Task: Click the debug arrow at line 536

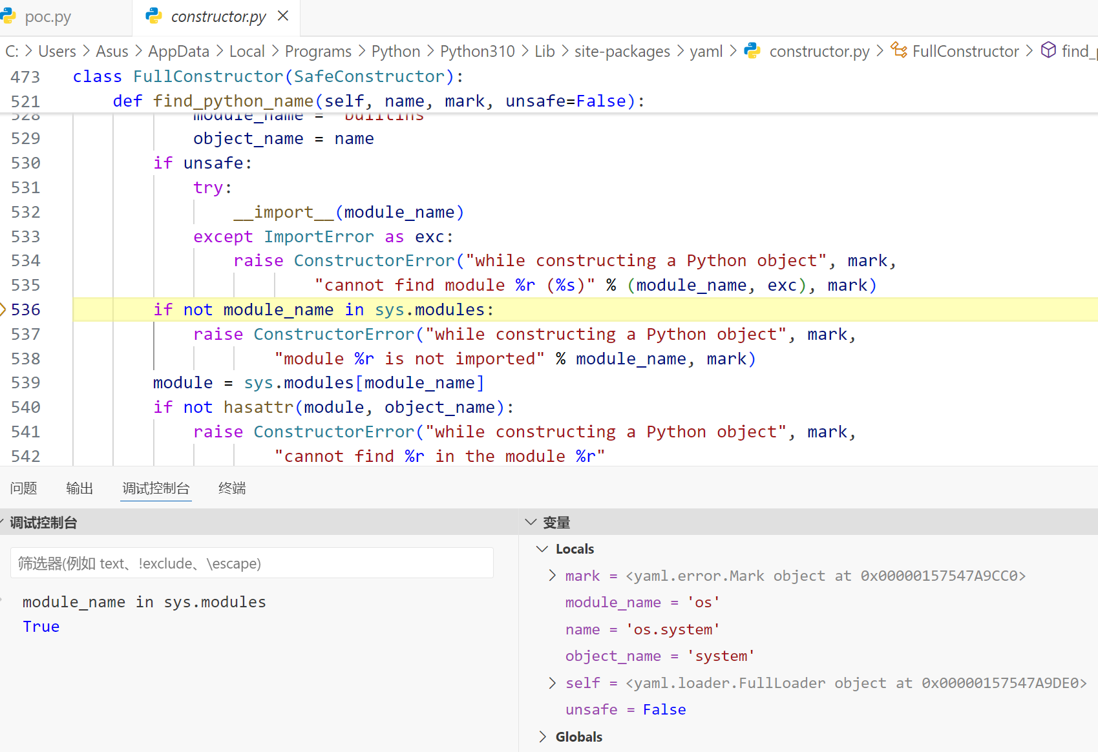Action: (x=3, y=309)
